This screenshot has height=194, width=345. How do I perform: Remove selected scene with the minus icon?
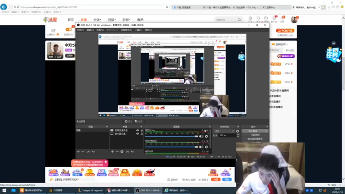pos(83,152)
